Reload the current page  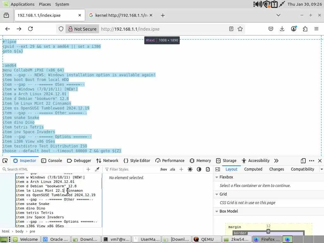[30, 29]
